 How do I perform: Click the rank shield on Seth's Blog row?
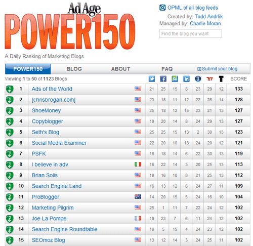click(x=10, y=133)
